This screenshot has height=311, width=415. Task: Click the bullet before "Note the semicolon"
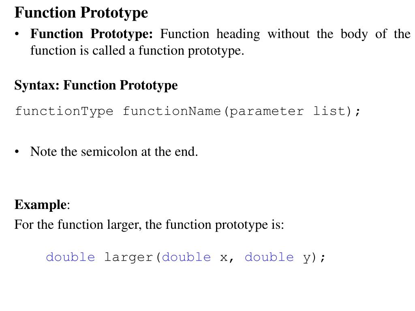[x=17, y=152]
